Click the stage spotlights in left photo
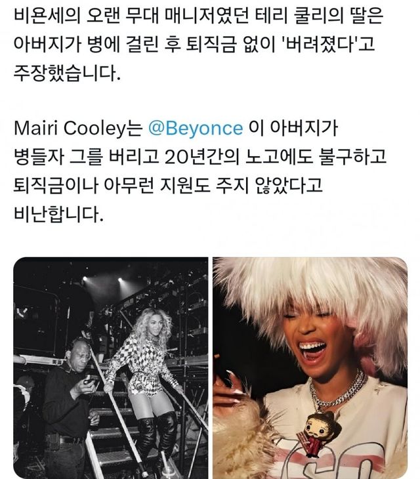The height and width of the screenshot is (479, 420). tap(102, 280)
